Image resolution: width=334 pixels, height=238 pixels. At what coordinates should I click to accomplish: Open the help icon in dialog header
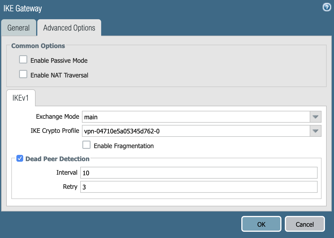tap(327, 8)
